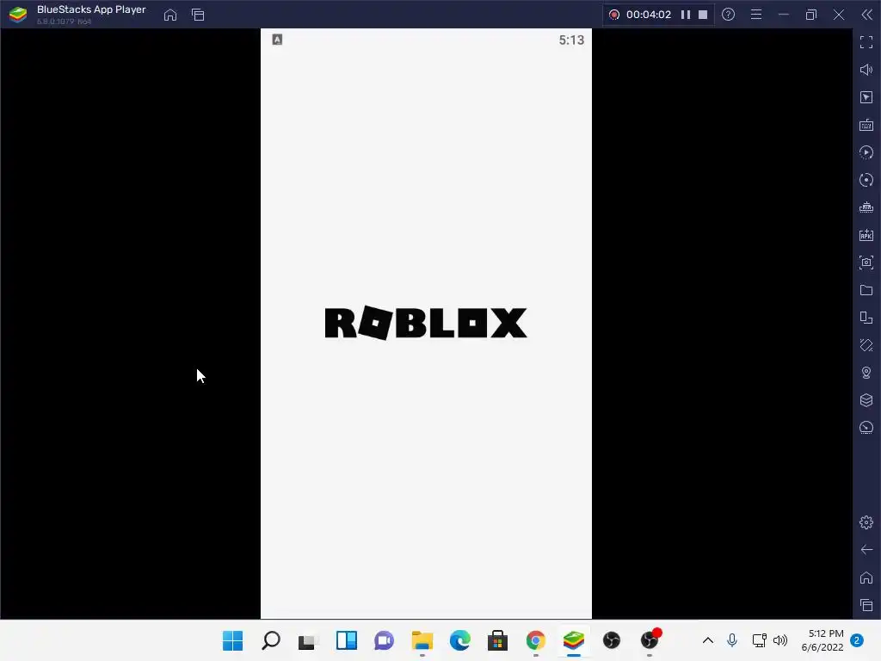Open Microsoft Store from taskbar
This screenshot has height=661, width=881.
point(498,640)
